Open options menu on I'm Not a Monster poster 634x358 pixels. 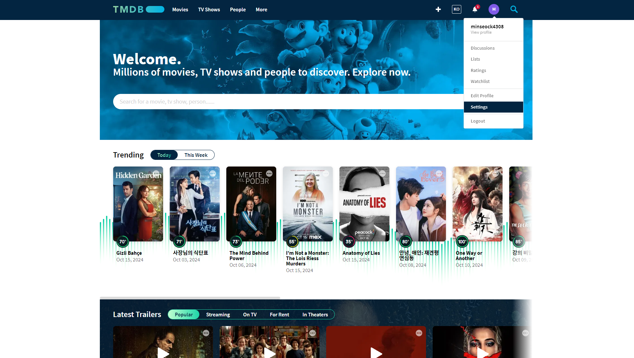326,174
